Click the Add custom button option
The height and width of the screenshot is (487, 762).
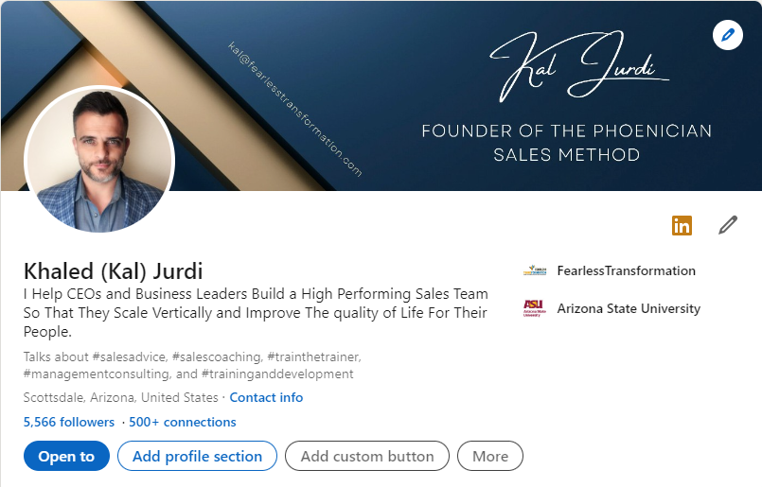pyautogui.click(x=367, y=456)
